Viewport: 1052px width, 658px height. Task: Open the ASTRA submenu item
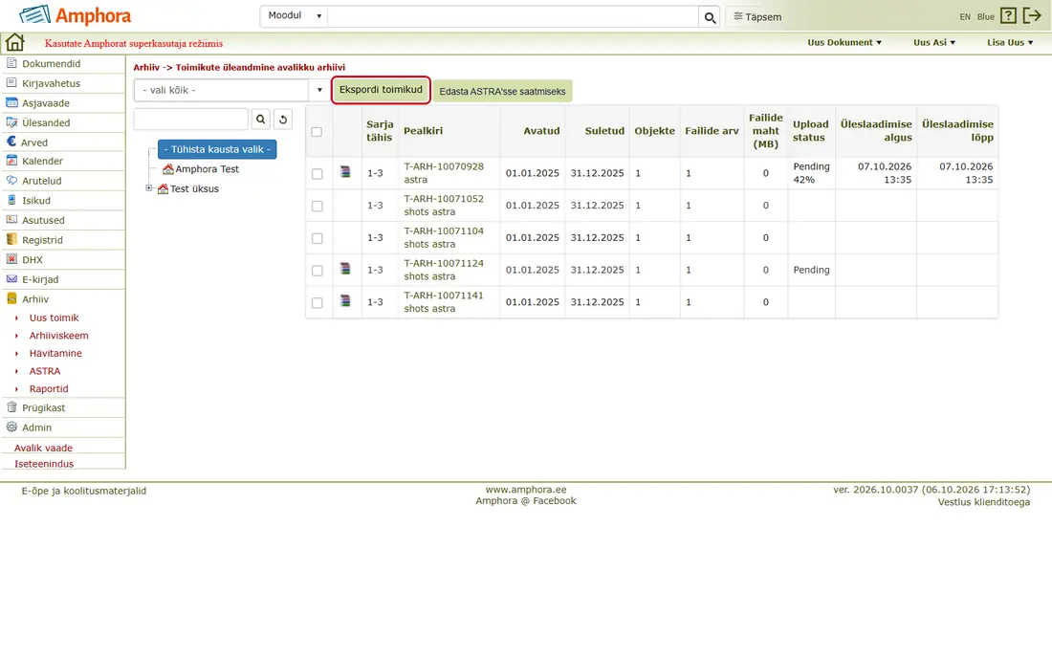coord(45,371)
